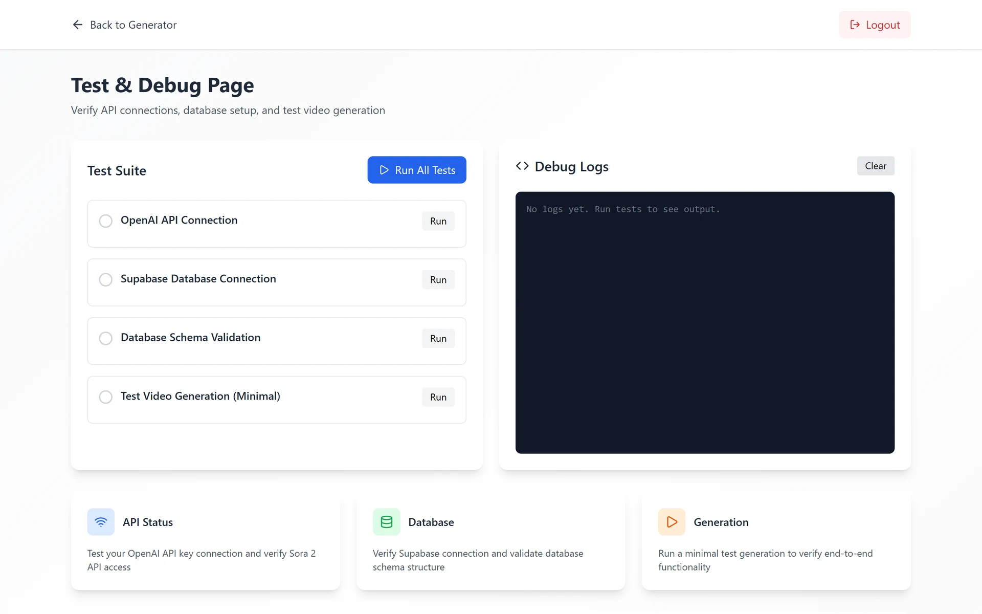Screen dimensions: 982x614
Task: Click the Database Schema Validation status circle
Action: pos(106,338)
